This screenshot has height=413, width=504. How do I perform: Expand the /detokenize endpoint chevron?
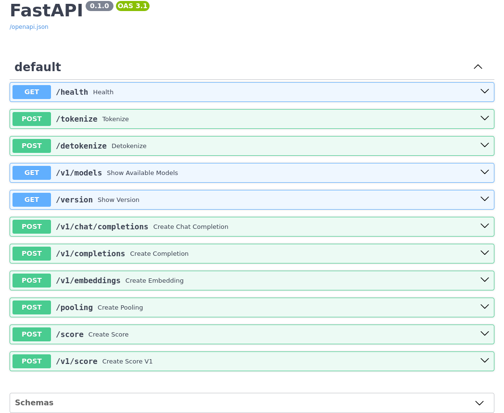click(485, 145)
